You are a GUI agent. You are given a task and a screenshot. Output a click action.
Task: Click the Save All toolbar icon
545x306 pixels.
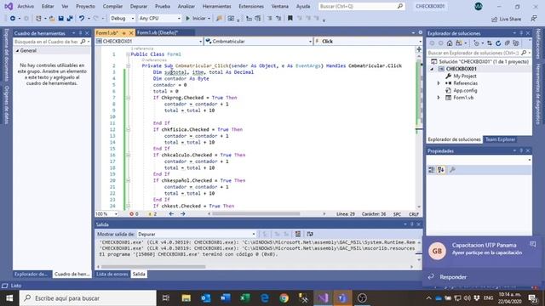[x=70, y=19]
